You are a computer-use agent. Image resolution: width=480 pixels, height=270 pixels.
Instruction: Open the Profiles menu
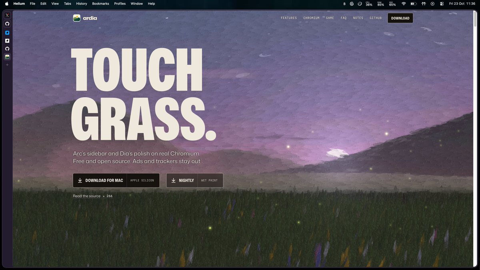(x=120, y=4)
